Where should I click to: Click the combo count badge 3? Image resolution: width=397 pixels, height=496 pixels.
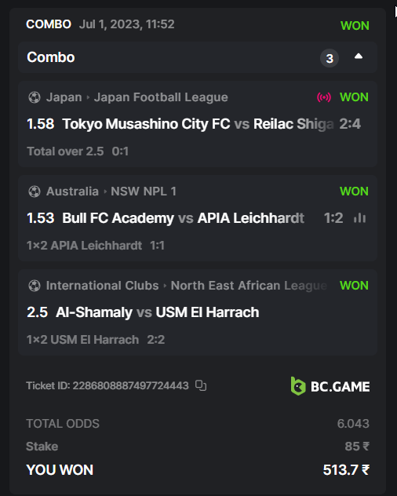pos(330,58)
